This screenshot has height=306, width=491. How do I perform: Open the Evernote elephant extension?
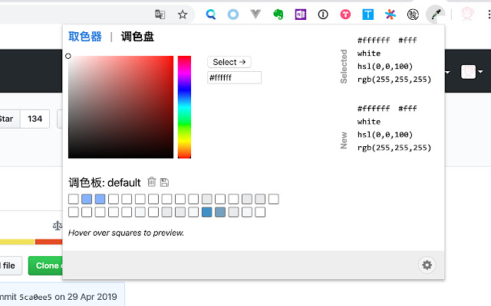278,15
